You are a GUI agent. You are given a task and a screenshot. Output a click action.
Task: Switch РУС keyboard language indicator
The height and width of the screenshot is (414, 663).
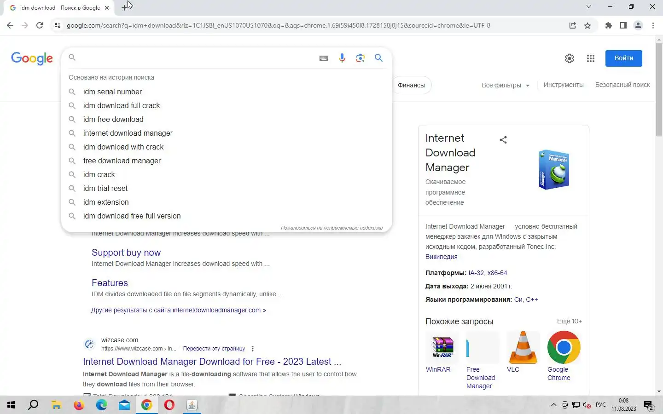click(601, 405)
